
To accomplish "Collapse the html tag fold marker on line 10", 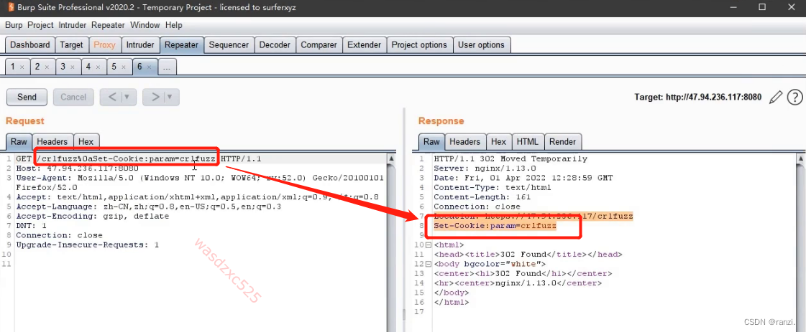I will [429, 245].
